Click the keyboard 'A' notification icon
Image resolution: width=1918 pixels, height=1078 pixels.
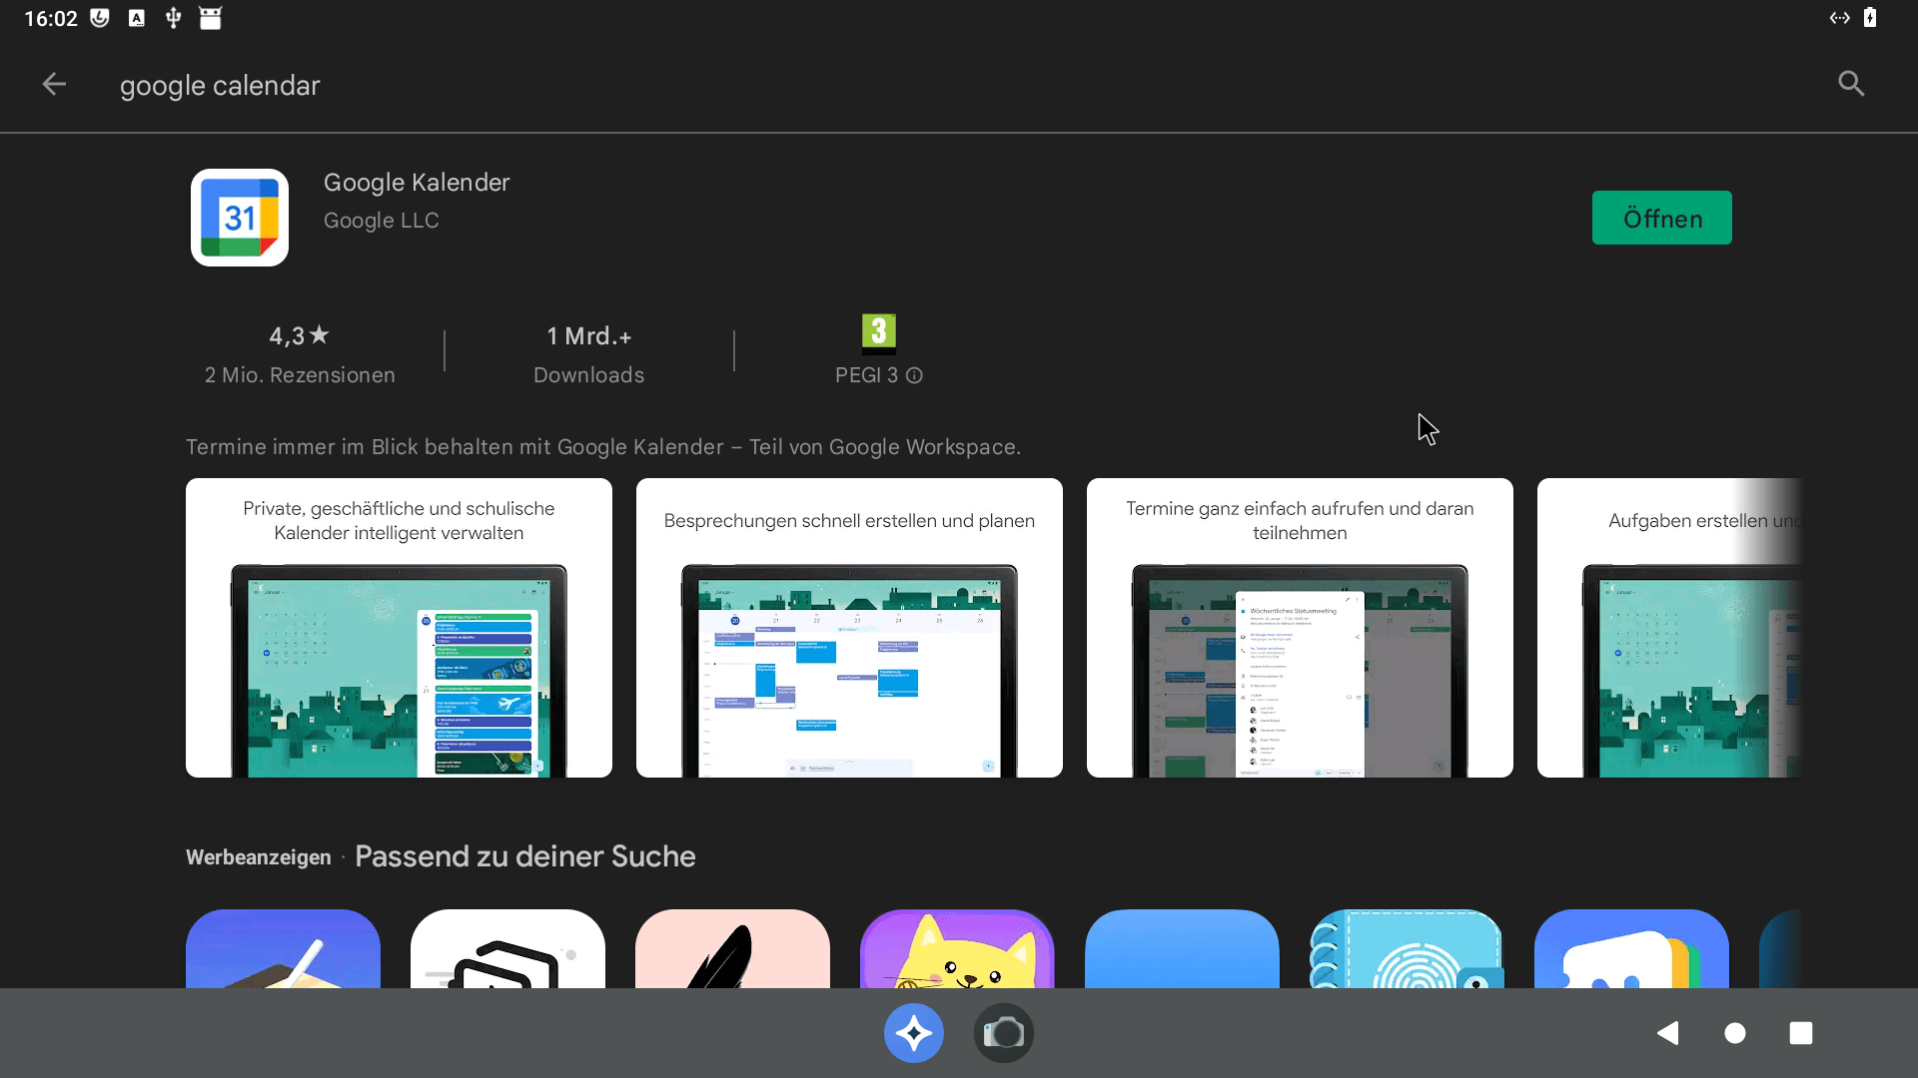(x=137, y=18)
